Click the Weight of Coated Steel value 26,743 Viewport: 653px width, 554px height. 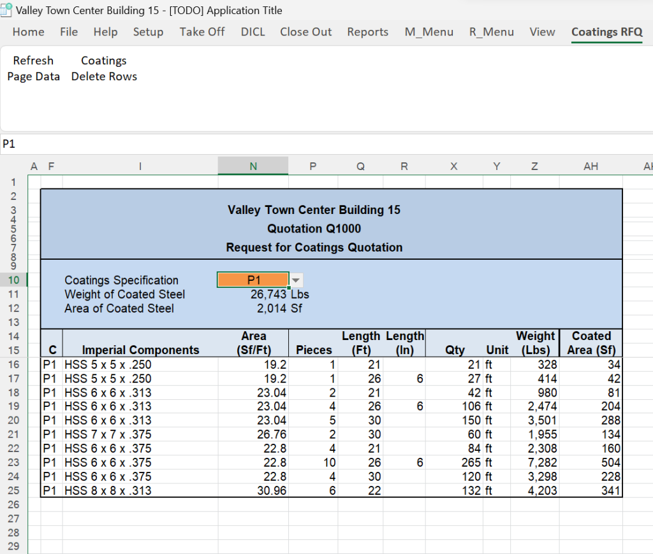point(268,294)
